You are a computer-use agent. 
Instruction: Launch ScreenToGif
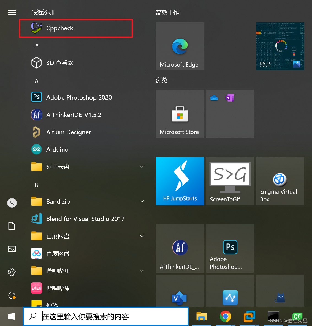[230, 181]
